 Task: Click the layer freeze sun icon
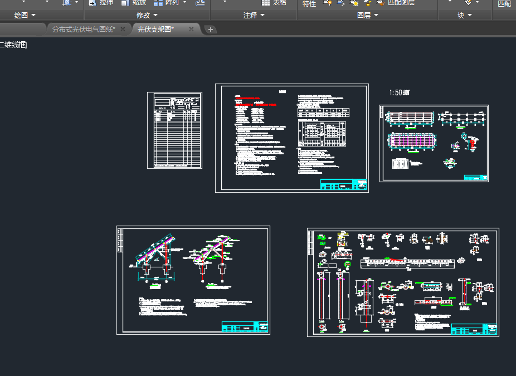tap(354, 3)
